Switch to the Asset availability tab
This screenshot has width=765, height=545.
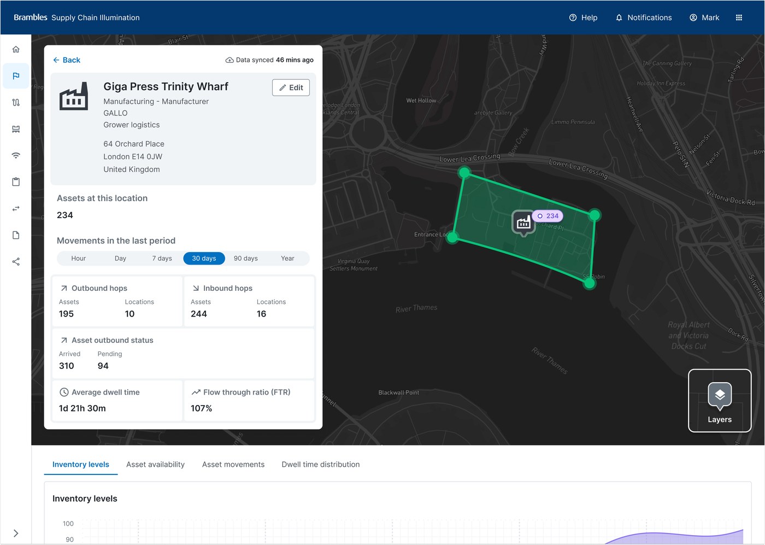pyautogui.click(x=155, y=465)
